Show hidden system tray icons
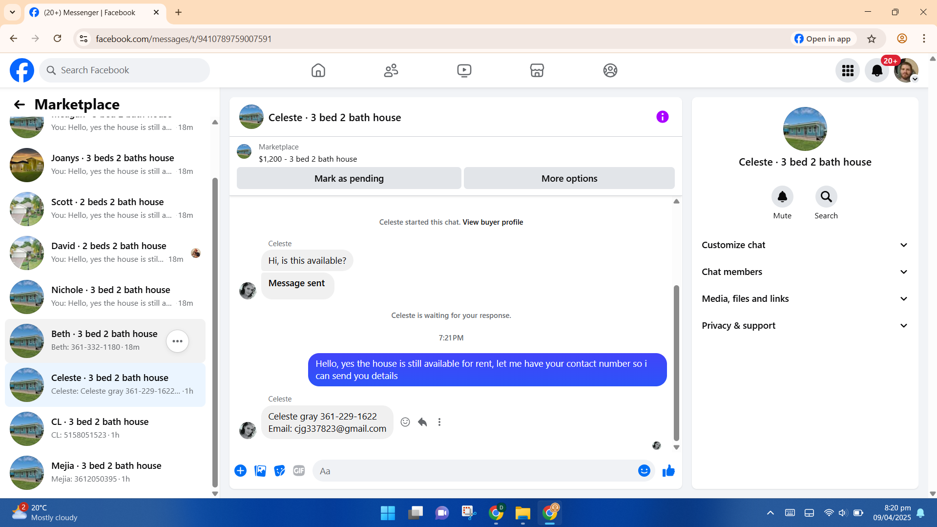Viewport: 937px width, 527px height. click(770, 513)
